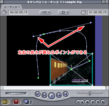Click the red Overwrite edit button
This screenshot has height=106, width=109.
(16, 102)
